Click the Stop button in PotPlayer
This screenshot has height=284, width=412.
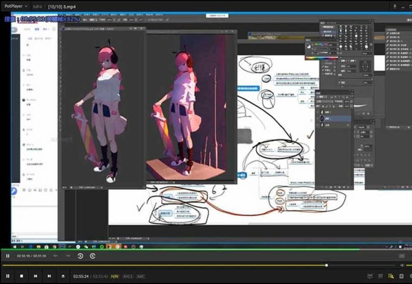tap(21, 276)
